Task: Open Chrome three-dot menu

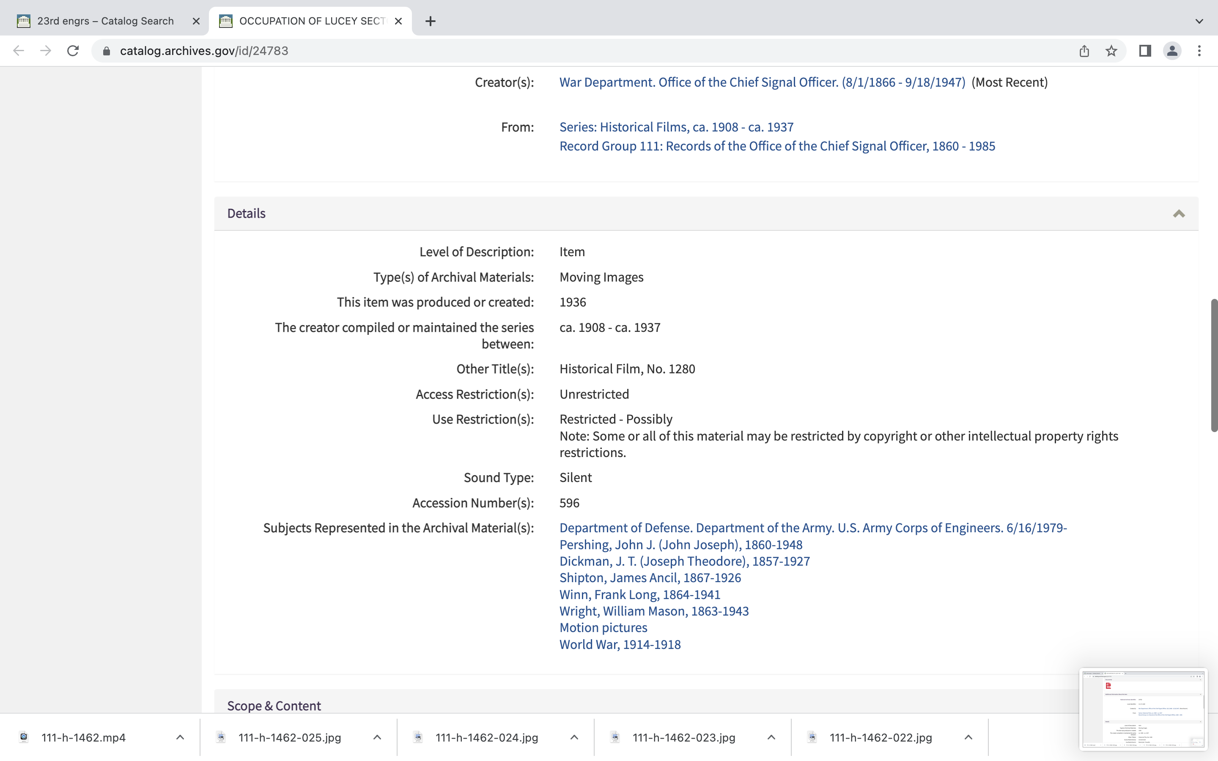Action: (x=1199, y=51)
